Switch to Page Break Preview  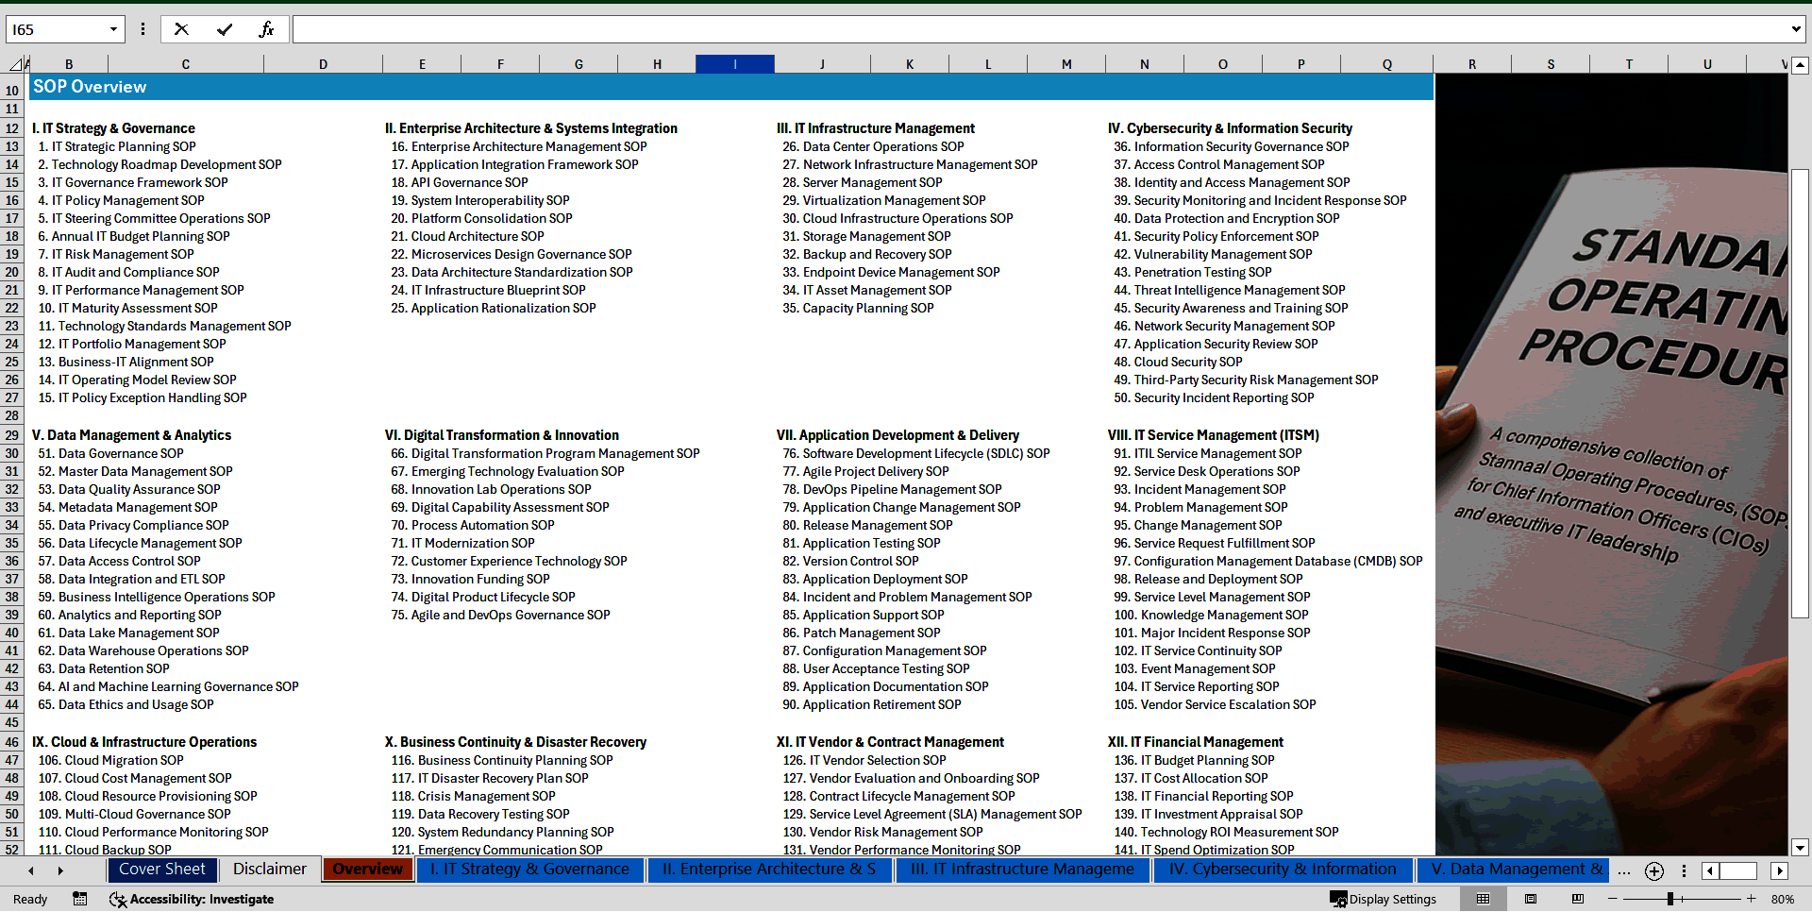pos(1578,899)
